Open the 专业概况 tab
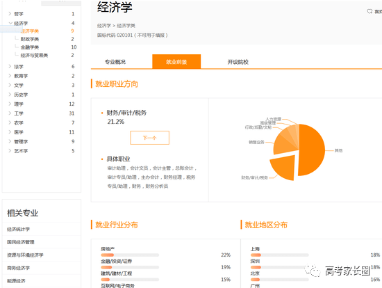 click(115, 62)
